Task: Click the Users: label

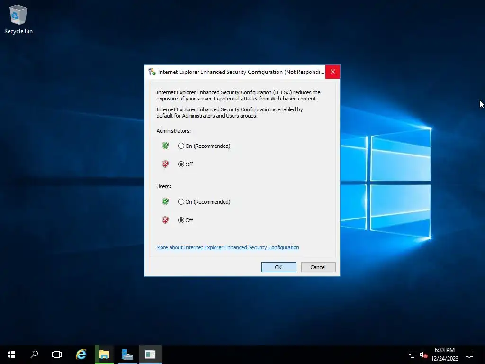Action: tap(163, 186)
